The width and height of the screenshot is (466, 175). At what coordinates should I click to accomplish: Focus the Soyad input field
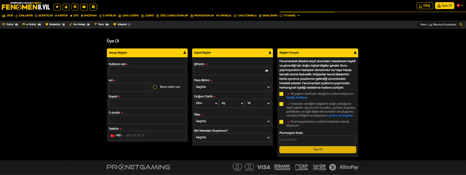pyautogui.click(x=147, y=103)
